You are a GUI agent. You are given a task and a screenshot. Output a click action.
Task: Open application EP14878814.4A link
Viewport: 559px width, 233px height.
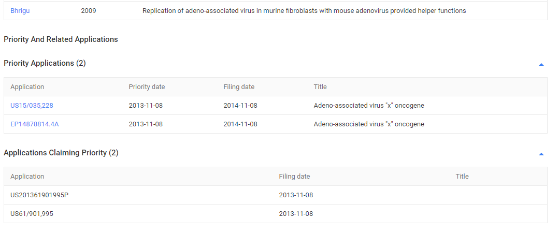pos(35,124)
